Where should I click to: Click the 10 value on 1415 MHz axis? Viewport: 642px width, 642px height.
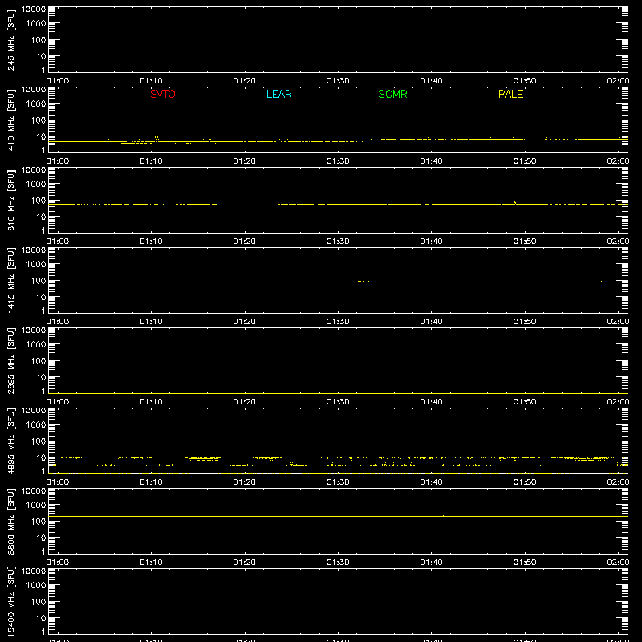(x=41, y=297)
